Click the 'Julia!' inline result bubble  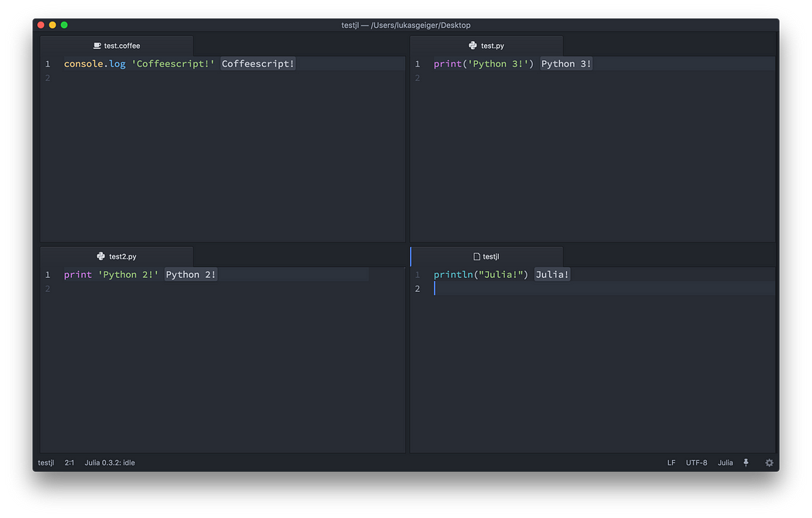(x=552, y=275)
